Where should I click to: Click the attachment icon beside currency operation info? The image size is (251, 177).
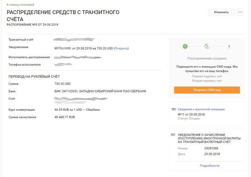(x=174, y=109)
